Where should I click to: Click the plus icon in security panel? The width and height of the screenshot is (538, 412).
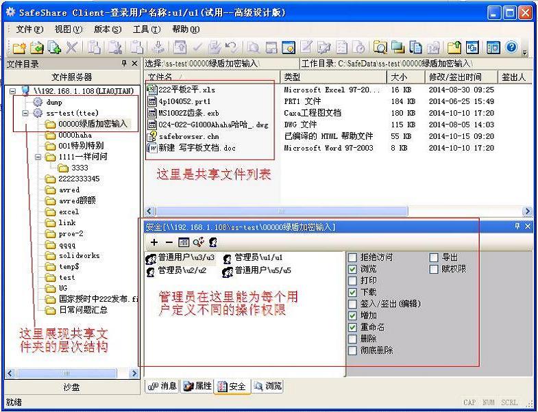coord(154,243)
